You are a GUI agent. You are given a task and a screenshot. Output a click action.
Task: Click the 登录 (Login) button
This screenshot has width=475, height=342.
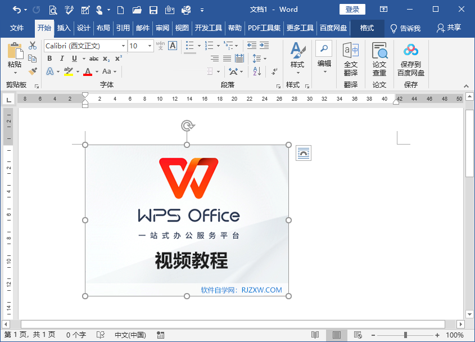tap(351, 9)
